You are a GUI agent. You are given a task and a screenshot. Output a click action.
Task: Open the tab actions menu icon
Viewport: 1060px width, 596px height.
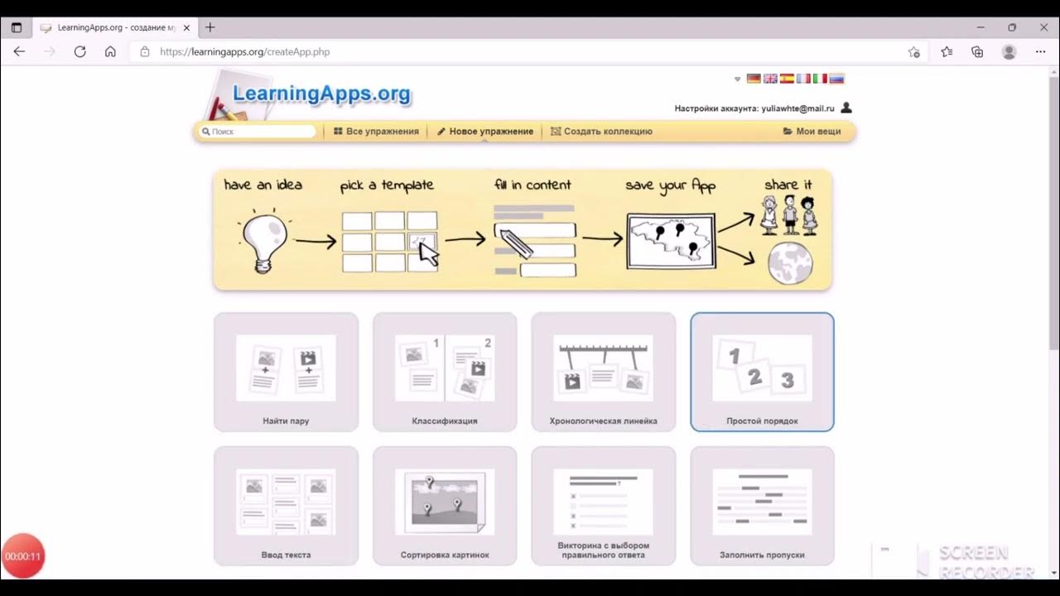click(16, 27)
